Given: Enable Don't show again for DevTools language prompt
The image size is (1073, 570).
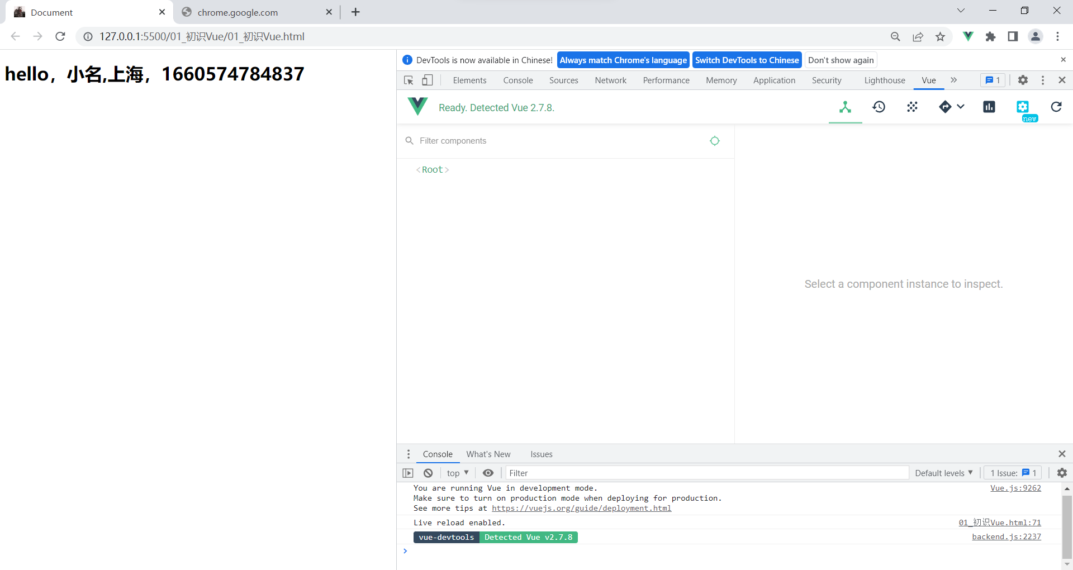Looking at the screenshot, I should [x=841, y=60].
